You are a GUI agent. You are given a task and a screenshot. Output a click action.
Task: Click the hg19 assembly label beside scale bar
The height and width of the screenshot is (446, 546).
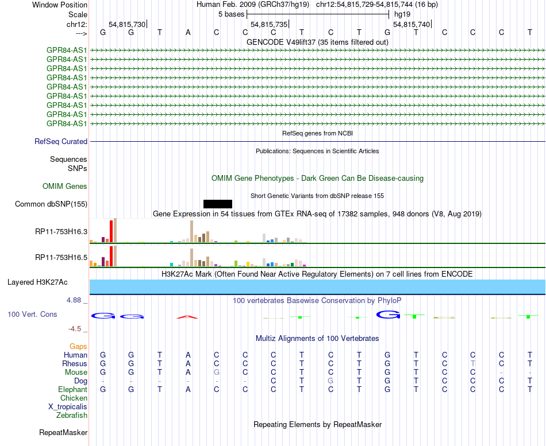(402, 14)
